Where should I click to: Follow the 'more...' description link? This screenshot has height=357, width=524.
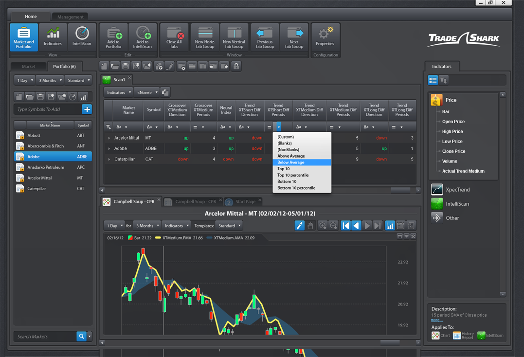(x=437, y=320)
